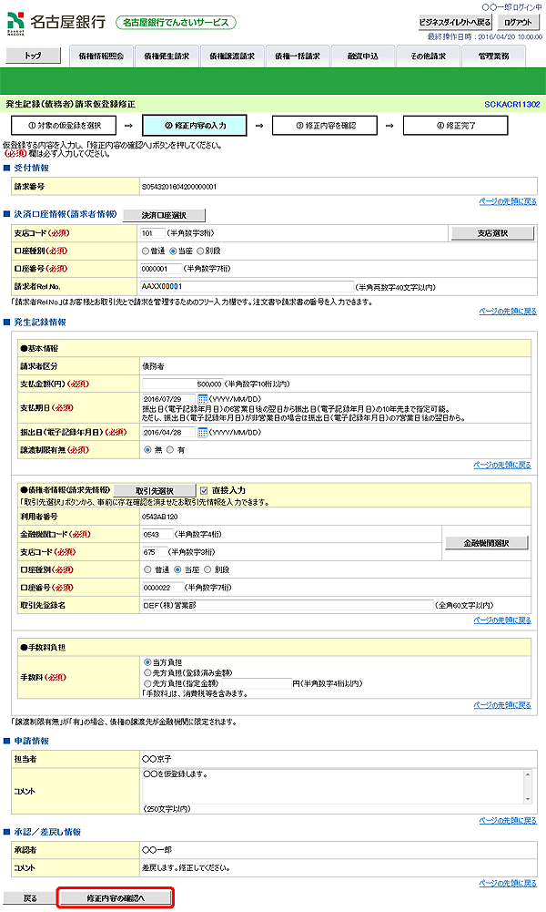The image size is (546, 912).
Task: Select 当方負担 for 手数料
Action: pos(147,661)
